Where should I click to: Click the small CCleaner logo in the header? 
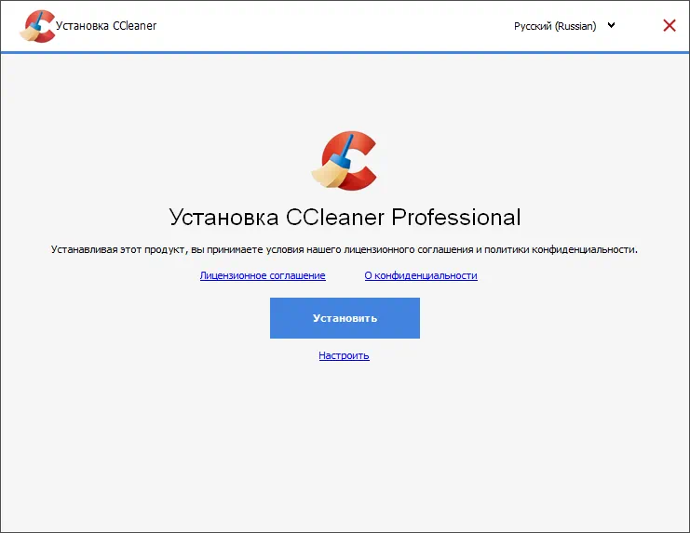click(38, 26)
